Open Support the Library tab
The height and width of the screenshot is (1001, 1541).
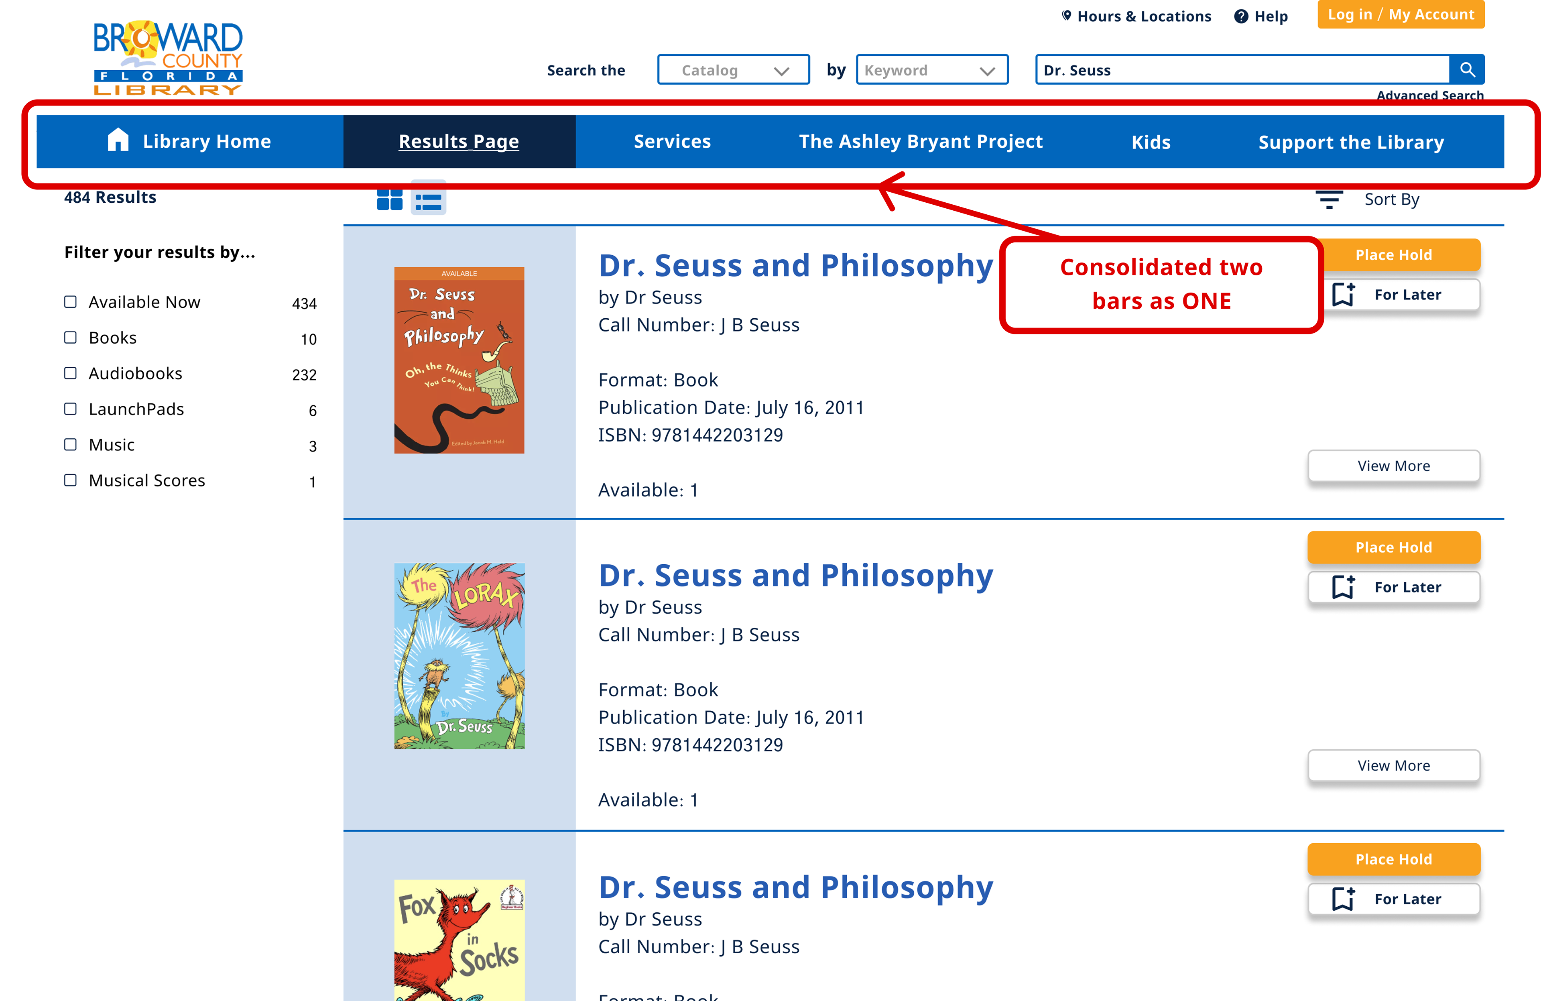tap(1351, 142)
